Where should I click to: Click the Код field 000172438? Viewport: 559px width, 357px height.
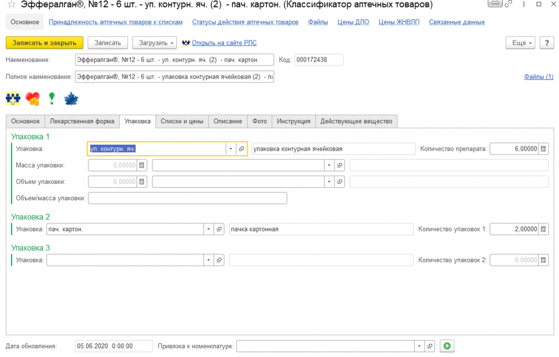coord(319,60)
